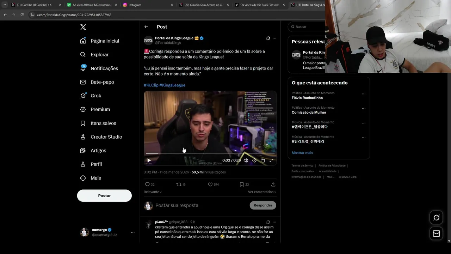Open the browser tab search dropdown
Viewport: 451px width, 254px height.
coord(5,5)
